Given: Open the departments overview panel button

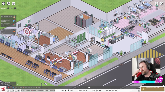Looking at the screenshot, I should point(8,90).
